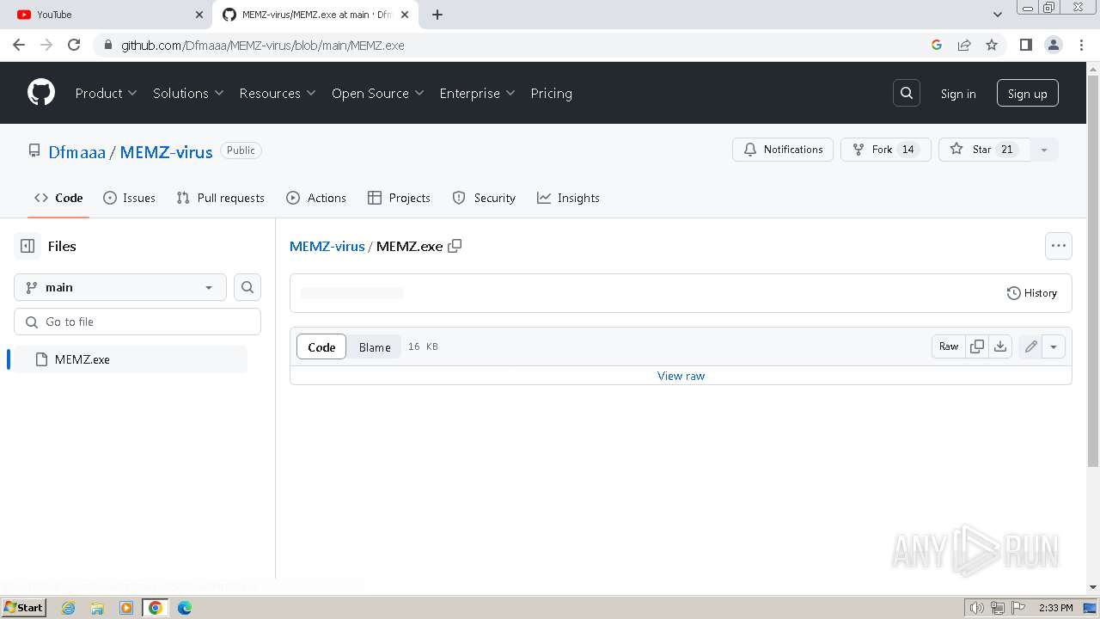
Task: Copy the MEMZ.exe file path
Action: (455, 246)
